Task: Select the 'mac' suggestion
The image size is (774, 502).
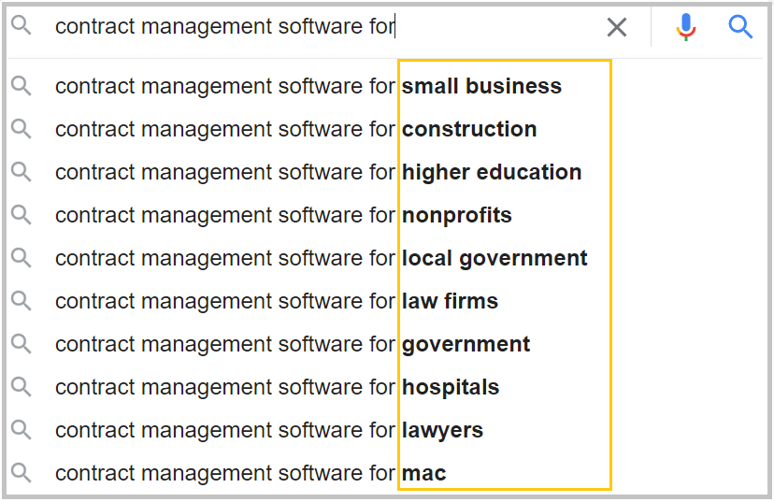Action: 251,473
